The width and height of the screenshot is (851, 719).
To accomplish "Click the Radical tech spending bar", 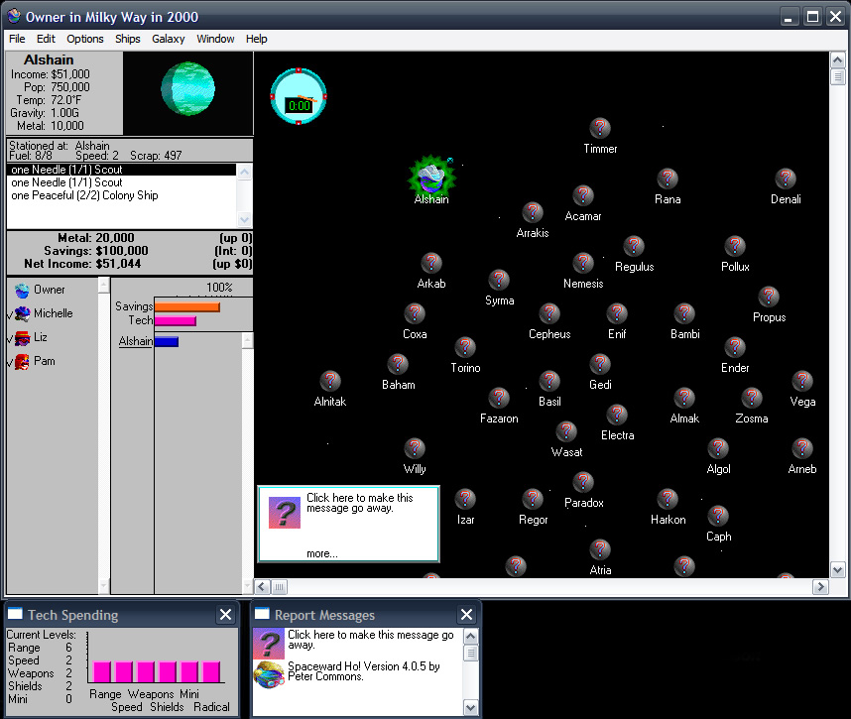I will [211, 671].
